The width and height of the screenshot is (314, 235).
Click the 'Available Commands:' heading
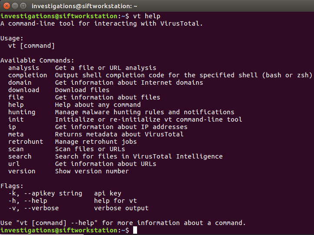coord(37,60)
